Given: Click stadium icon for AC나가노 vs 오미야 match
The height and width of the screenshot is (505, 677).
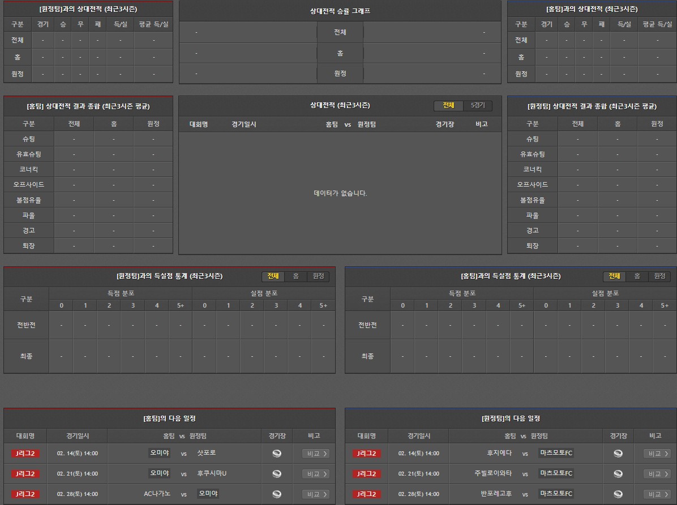Looking at the screenshot, I should pos(277,494).
